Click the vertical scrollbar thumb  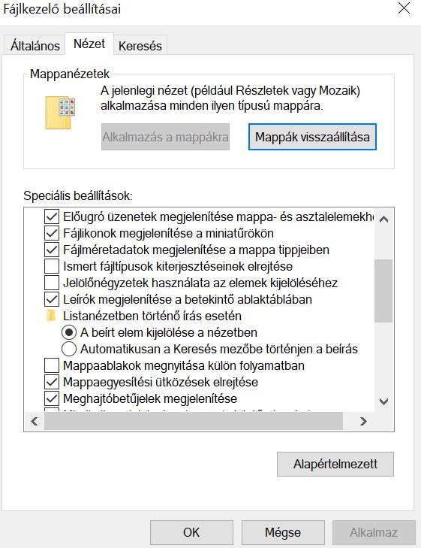[383, 291]
